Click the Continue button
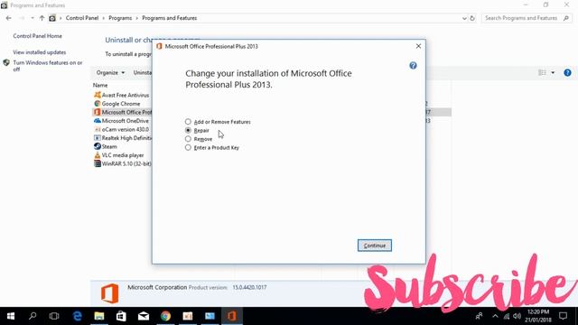Screen dimensions: 578x325 (x=375, y=246)
